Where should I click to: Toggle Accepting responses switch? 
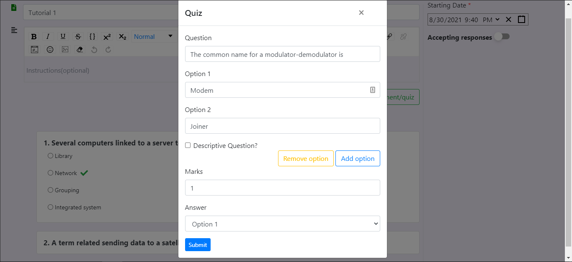click(x=502, y=37)
